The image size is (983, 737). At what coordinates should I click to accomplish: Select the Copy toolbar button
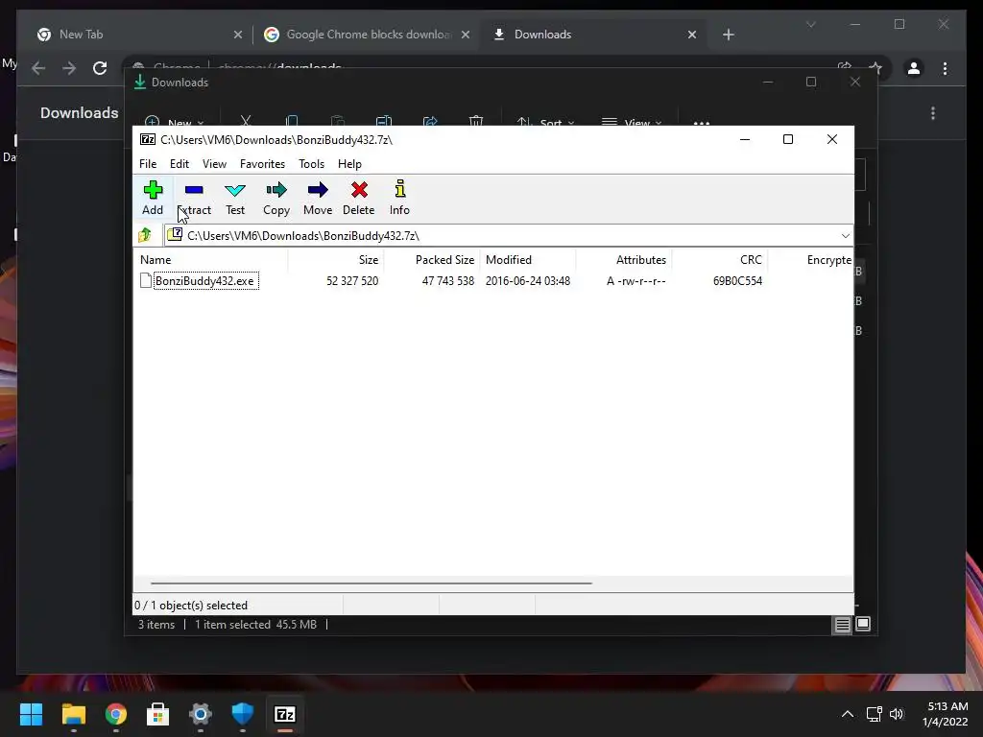(x=276, y=198)
